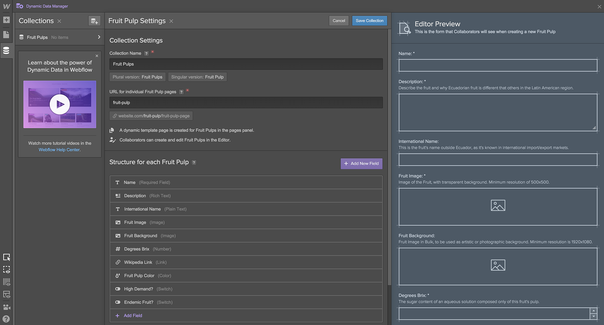Screen dimensions: 604x325
Task: Open the Webflow Help Center link
Action: pos(59,150)
